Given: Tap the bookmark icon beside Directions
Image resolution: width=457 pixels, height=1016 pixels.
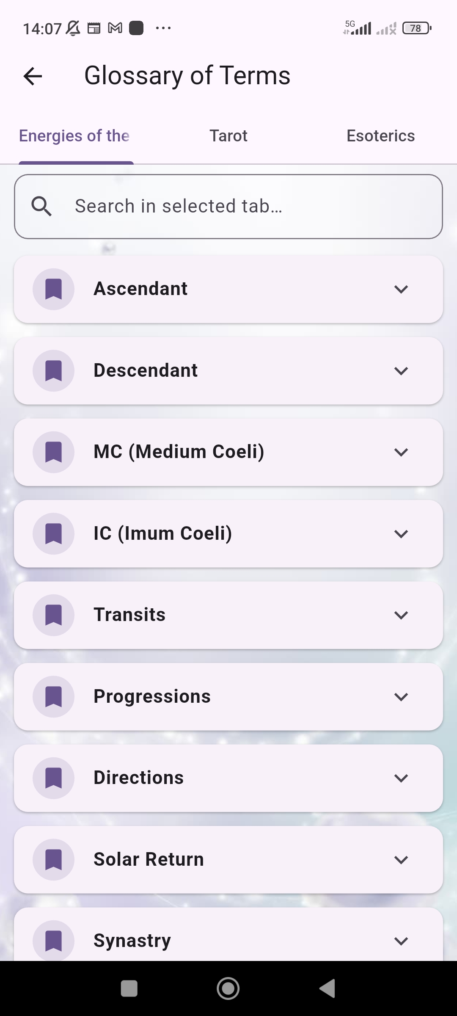Looking at the screenshot, I should tap(54, 778).
